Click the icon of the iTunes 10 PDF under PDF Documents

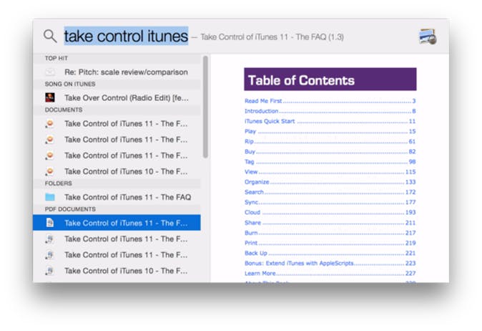click(50, 271)
